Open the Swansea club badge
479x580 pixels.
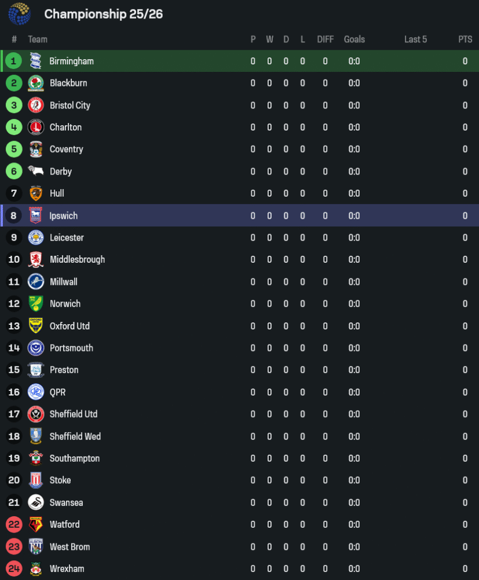click(36, 502)
